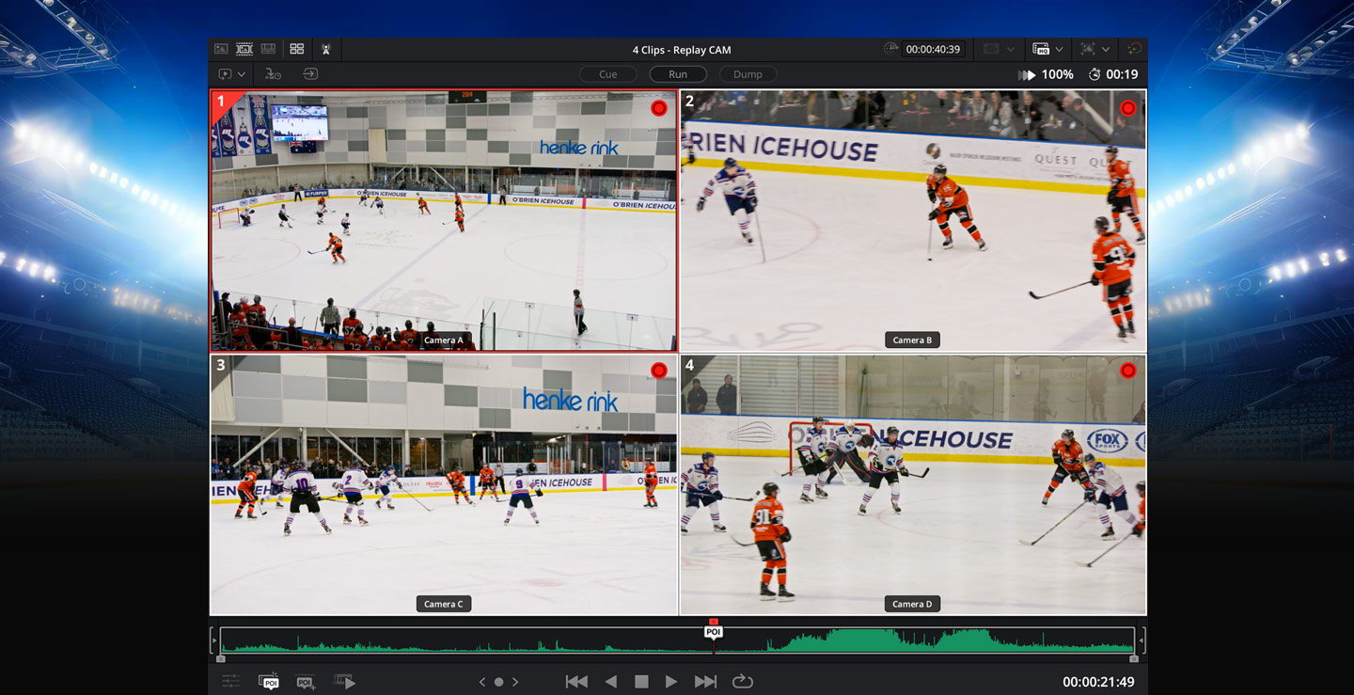
Task: Click the insert clip arrow icon
Action: tap(310, 74)
